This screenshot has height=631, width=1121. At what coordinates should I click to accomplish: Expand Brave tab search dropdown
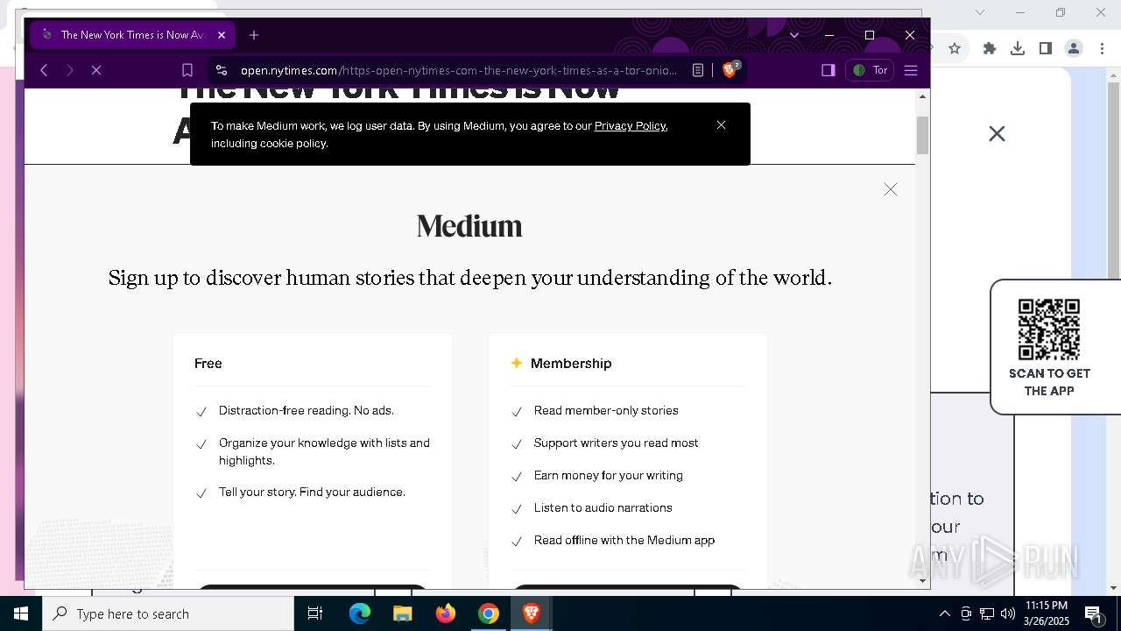(x=794, y=35)
